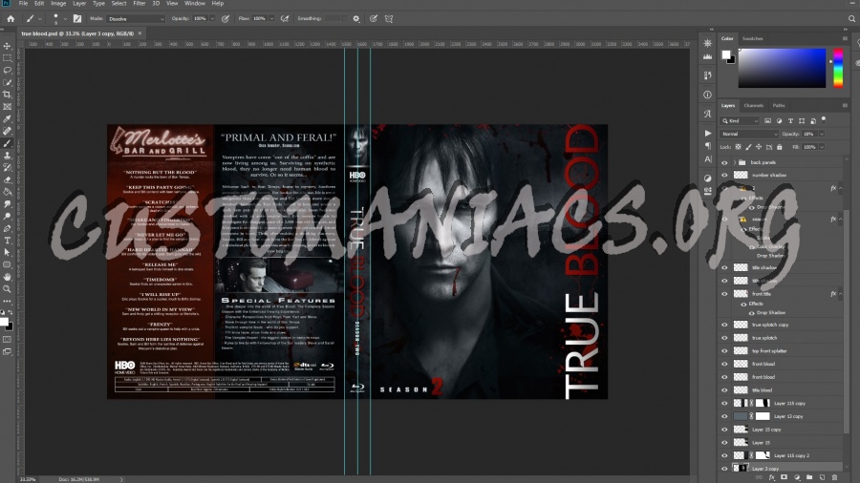This screenshot has width=860, height=483.
Task: Open the Window menu
Action: tap(195, 3)
